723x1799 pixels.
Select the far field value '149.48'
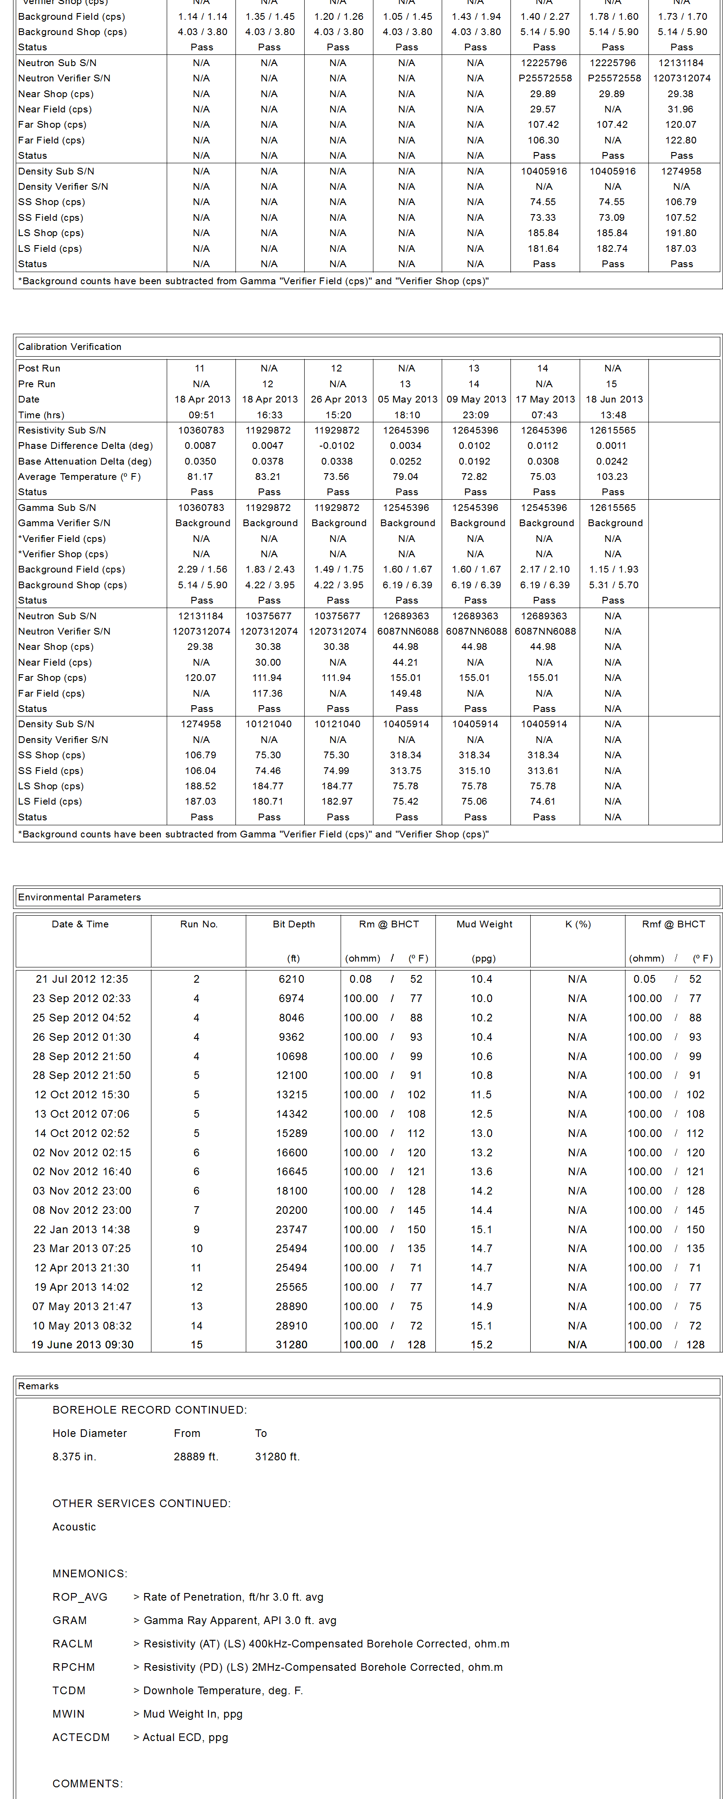click(406, 694)
